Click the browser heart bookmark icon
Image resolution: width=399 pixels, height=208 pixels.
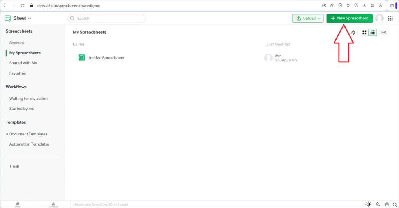(x=356, y=5)
